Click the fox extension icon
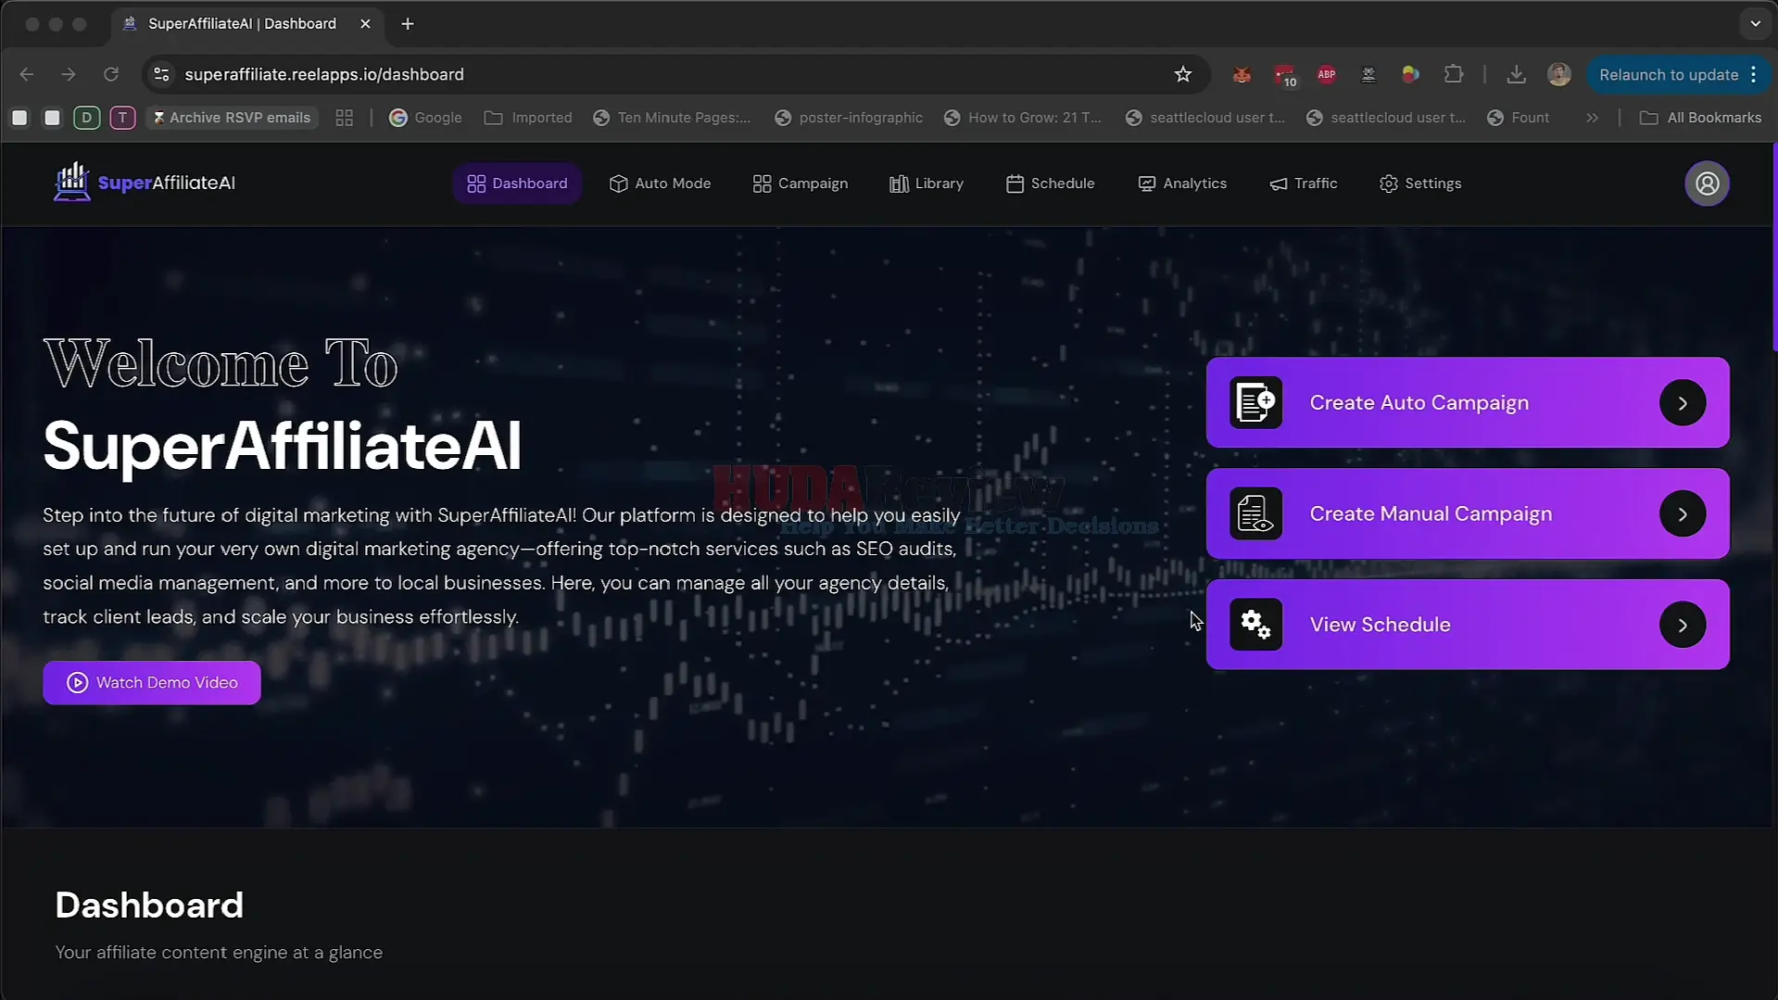This screenshot has height=1000, width=1778. [x=1242, y=74]
